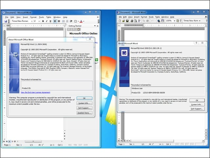Open File menu in Document2 window
210x158 pixels.
pos(7,17)
